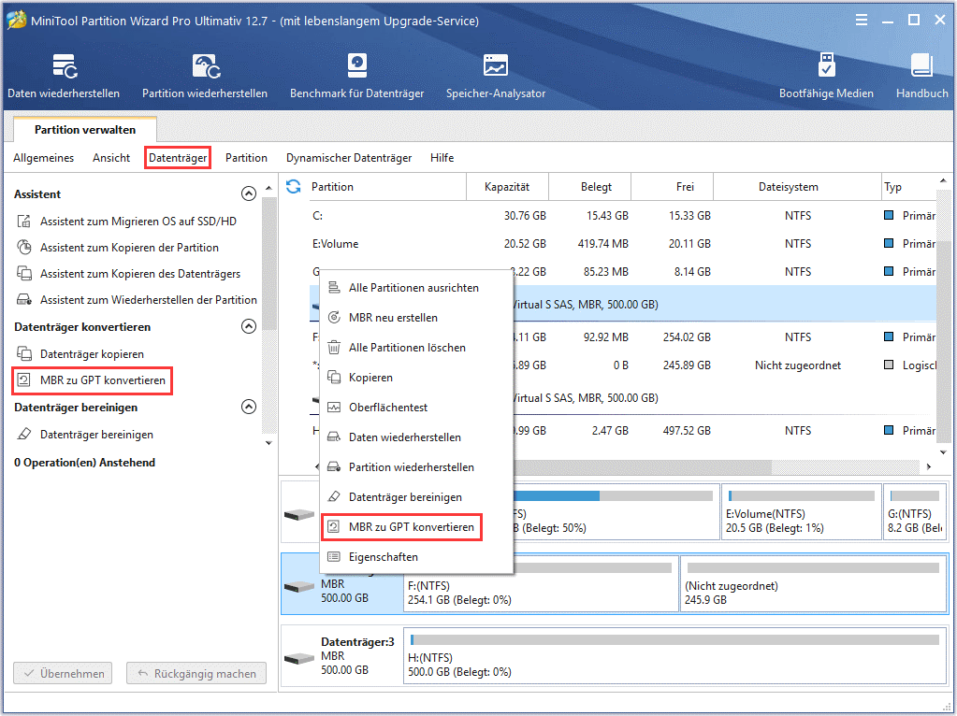957x716 pixels.
Task: Collapse the Datenträger konvertieren section
Action: (248, 327)
